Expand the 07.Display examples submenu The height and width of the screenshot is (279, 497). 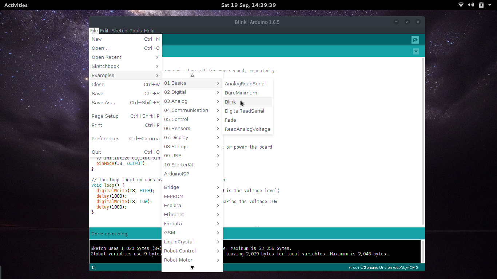click(x=192, y=138)
